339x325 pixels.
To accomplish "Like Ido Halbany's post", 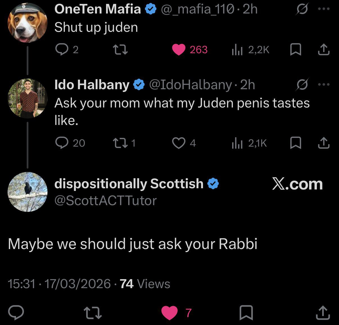I will pyautogui.click(x=178, y=143).
